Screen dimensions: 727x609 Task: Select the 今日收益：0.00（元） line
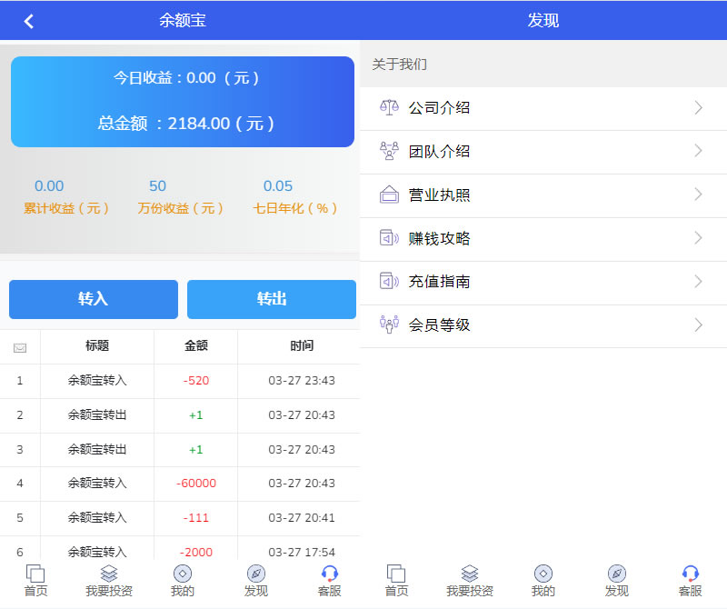(x=186, y=77)
